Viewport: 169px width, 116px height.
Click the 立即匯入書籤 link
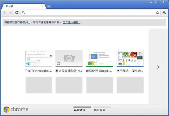pyautogui.click(x=72, y=22)
